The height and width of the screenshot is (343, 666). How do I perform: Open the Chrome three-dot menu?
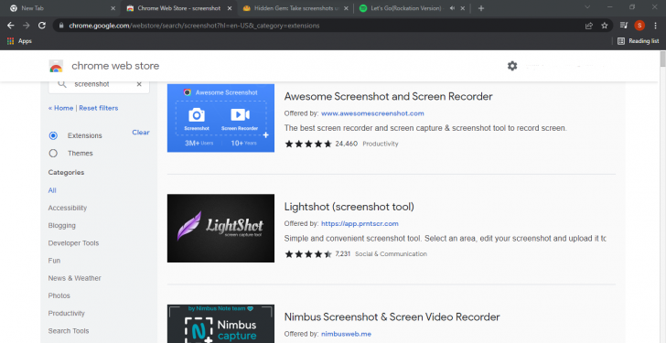click(x=656, y=26)
